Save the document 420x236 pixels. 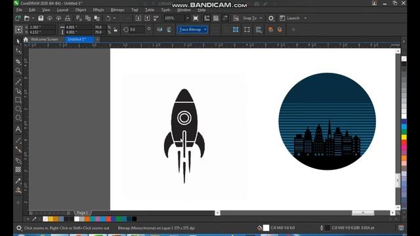pyautogui.click(x=41, y=18)
